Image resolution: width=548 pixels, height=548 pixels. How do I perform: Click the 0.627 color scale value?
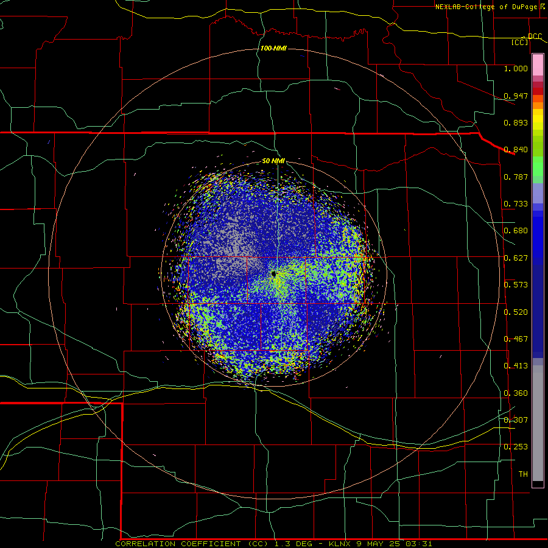click(516, 258)
